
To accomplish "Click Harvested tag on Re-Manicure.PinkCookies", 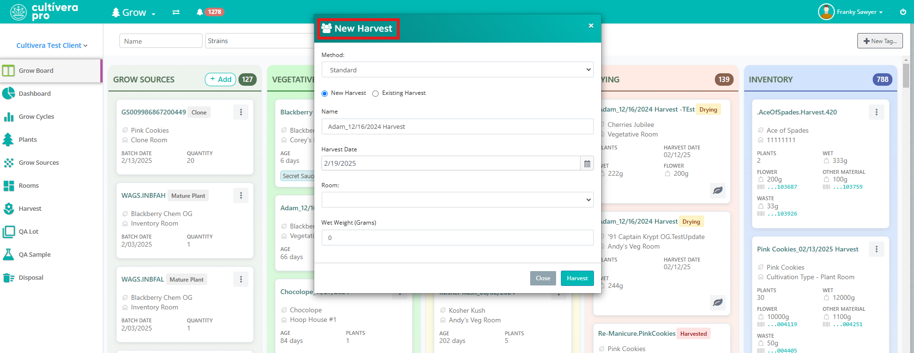I will tap(693, 333).
